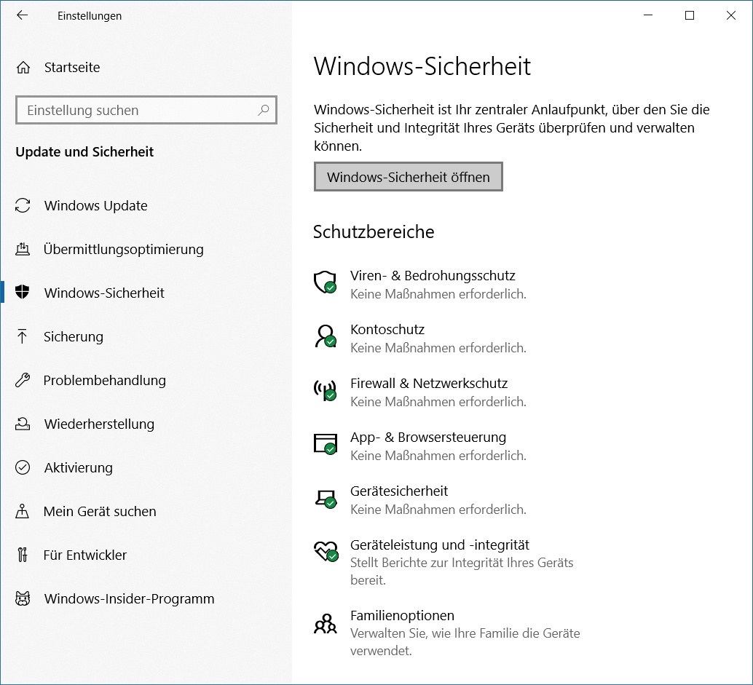Go to Windows-Insider-Programm
The width and height of the screenshot is (753, 685).
(x=129, y=599)
